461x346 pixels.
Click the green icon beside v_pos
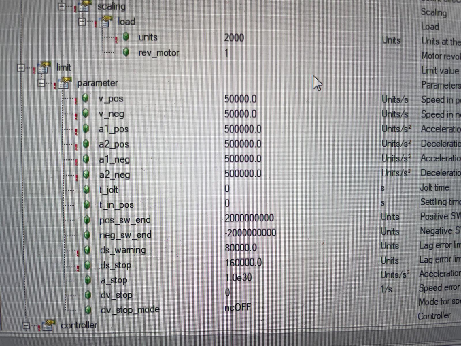[85, 98]
